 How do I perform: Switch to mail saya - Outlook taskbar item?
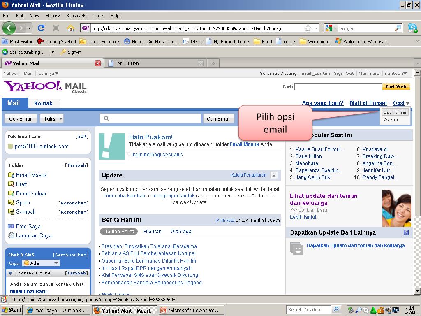pos(57,310)
